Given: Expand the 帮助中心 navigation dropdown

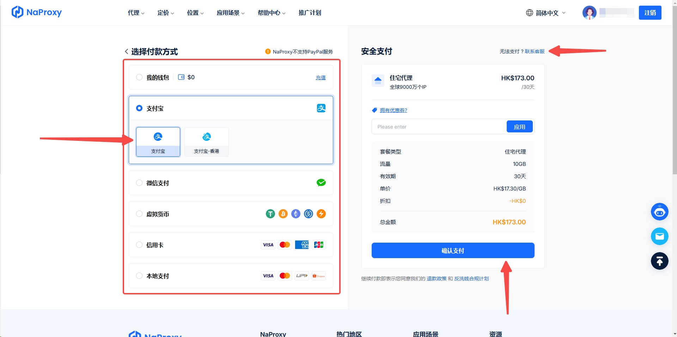Looking at the screenshot, I should coord(272,13).
